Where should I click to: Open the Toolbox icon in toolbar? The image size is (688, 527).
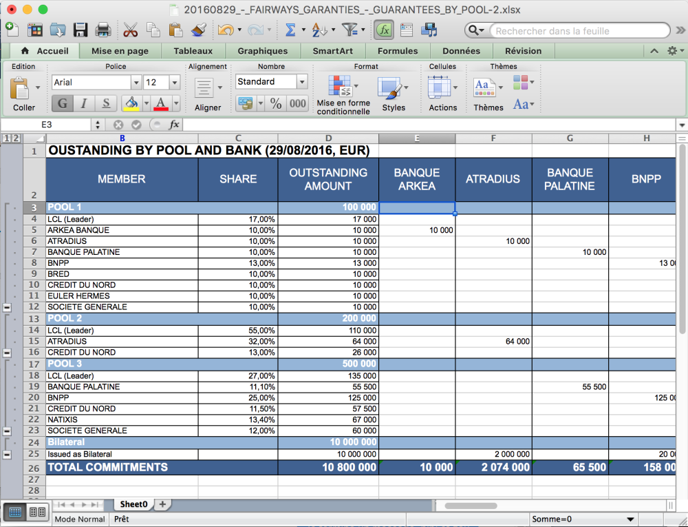407,30
